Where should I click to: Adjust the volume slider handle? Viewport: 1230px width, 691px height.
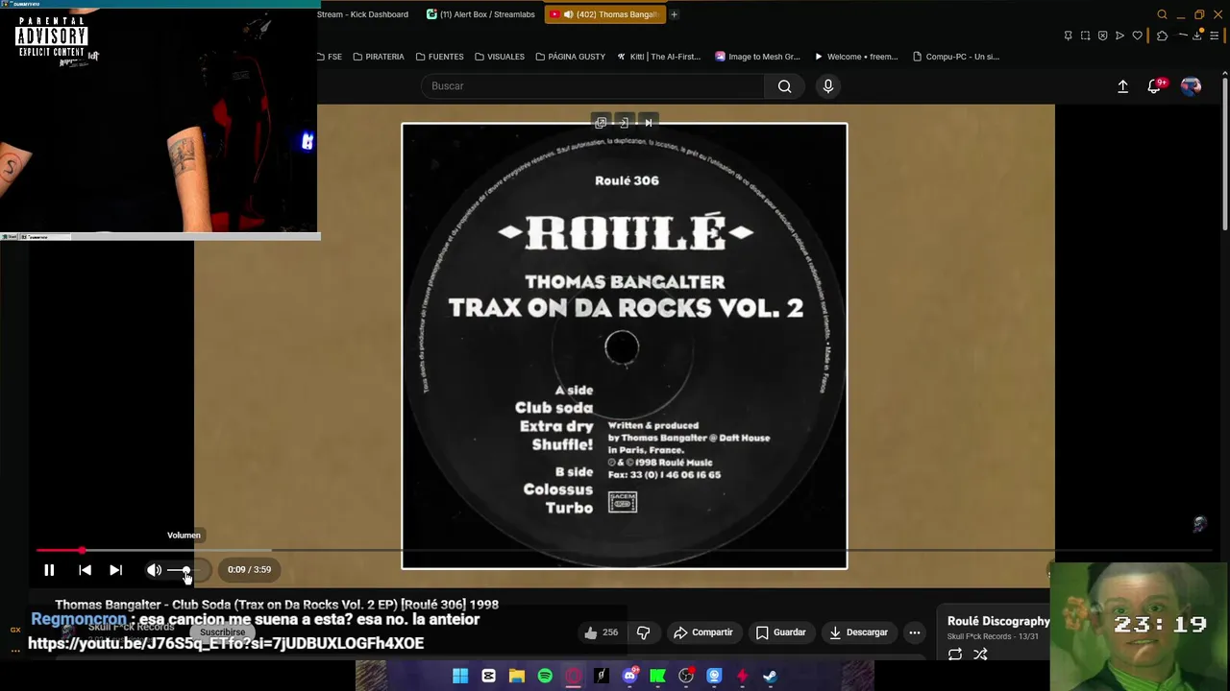click(x=185, y=570)
